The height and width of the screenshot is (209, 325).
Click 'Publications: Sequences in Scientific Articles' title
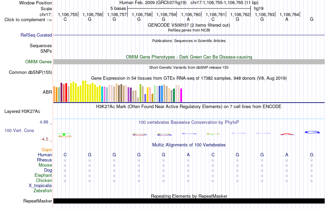click(189, 41)
